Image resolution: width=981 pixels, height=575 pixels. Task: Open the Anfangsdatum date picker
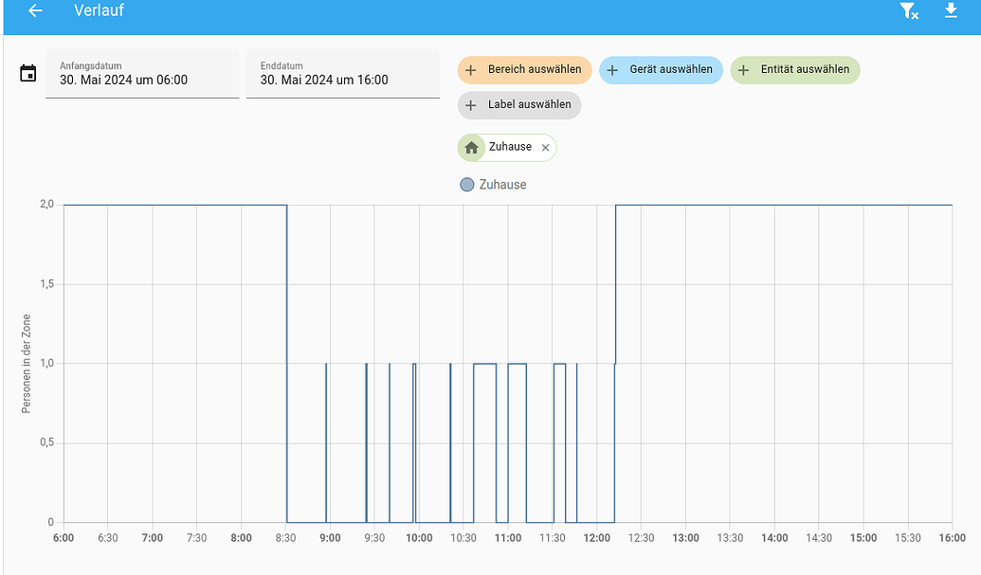(142, 74)
